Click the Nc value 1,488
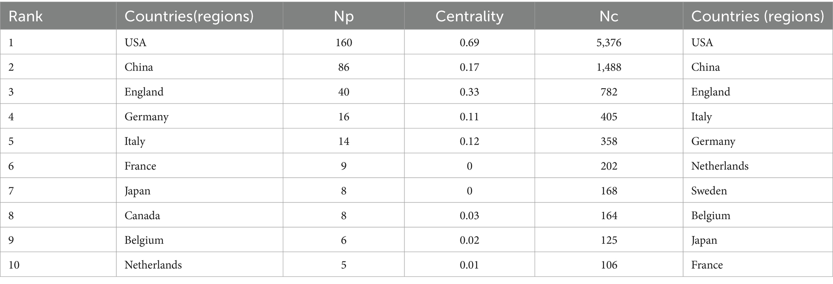Image resolution: width=833 pixels, height=284 pixels. (x=609, y=67)
